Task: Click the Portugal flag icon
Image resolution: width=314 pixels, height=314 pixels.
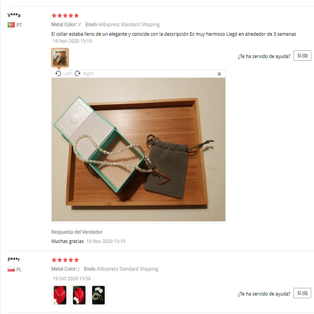Action: click(11, 25)
